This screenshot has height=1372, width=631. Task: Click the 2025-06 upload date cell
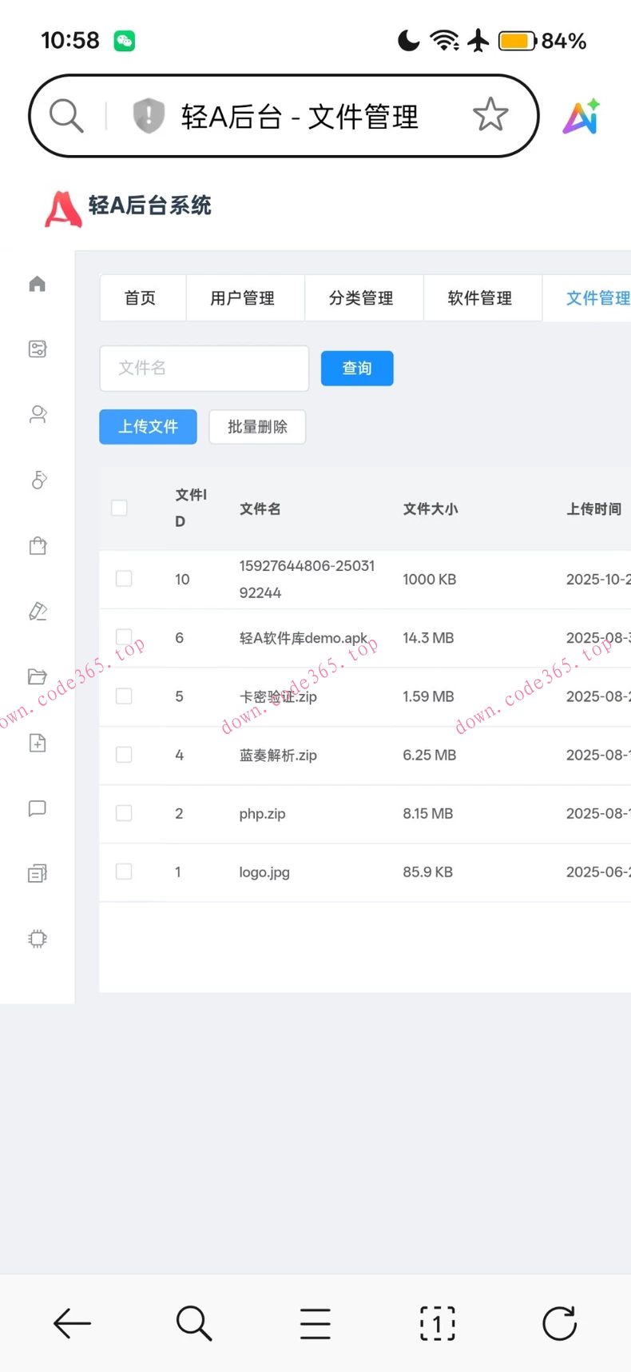(598, 871)
